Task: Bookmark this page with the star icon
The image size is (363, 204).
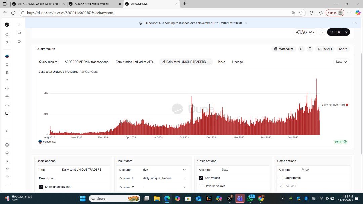Action: 301,13
